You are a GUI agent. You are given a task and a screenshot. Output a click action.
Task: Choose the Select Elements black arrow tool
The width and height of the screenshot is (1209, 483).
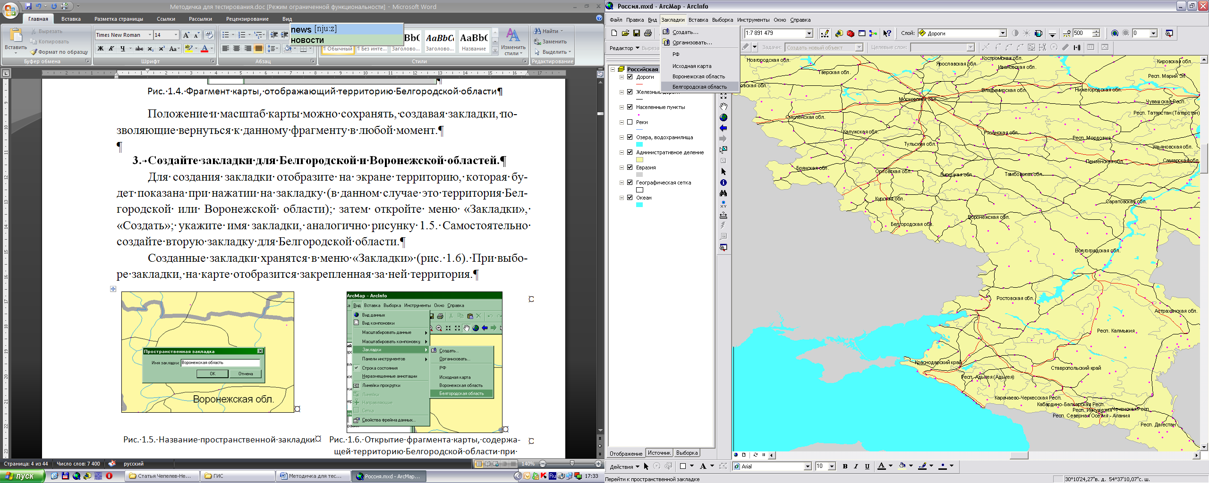coord(723,172)
